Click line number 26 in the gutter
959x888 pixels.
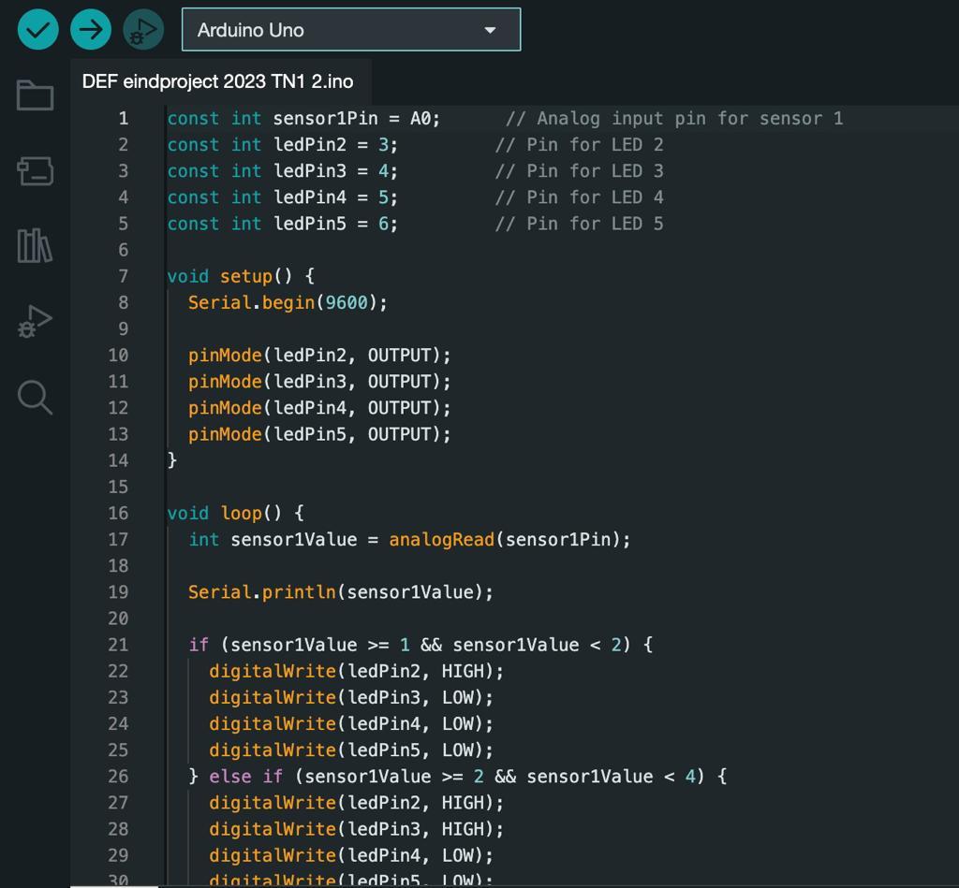[119, 776]
